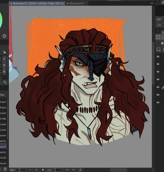Click the pencil editing-layer indicator icon

(163, 88)
